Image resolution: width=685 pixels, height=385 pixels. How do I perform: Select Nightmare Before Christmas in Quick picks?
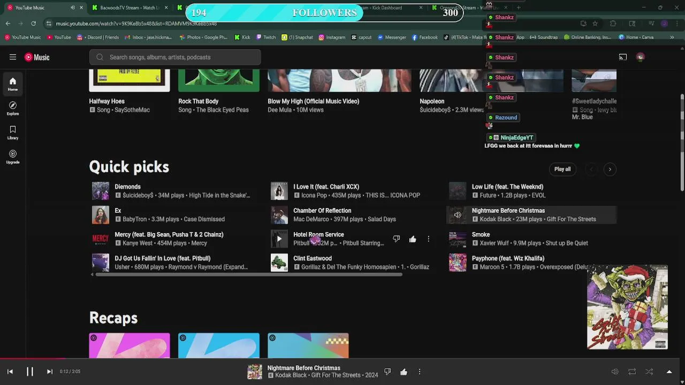pos(531,215)
